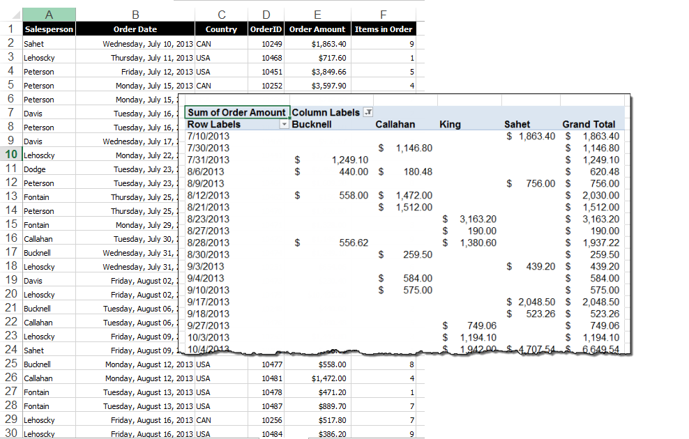Select the Order Amount header cell
This screenshot has height=439, width=689.
pyautogui.click(x=317, y=29)
